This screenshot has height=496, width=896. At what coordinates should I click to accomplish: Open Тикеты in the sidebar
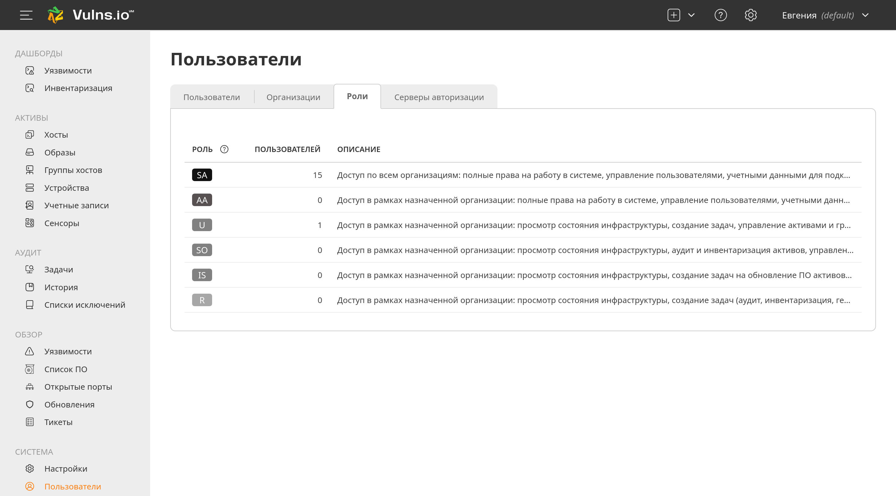coord(58,422)
